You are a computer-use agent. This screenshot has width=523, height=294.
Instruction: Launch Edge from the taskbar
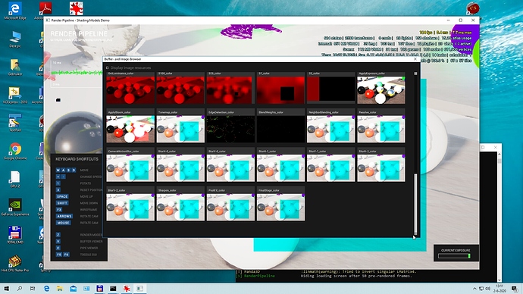[x=47, y=289]
